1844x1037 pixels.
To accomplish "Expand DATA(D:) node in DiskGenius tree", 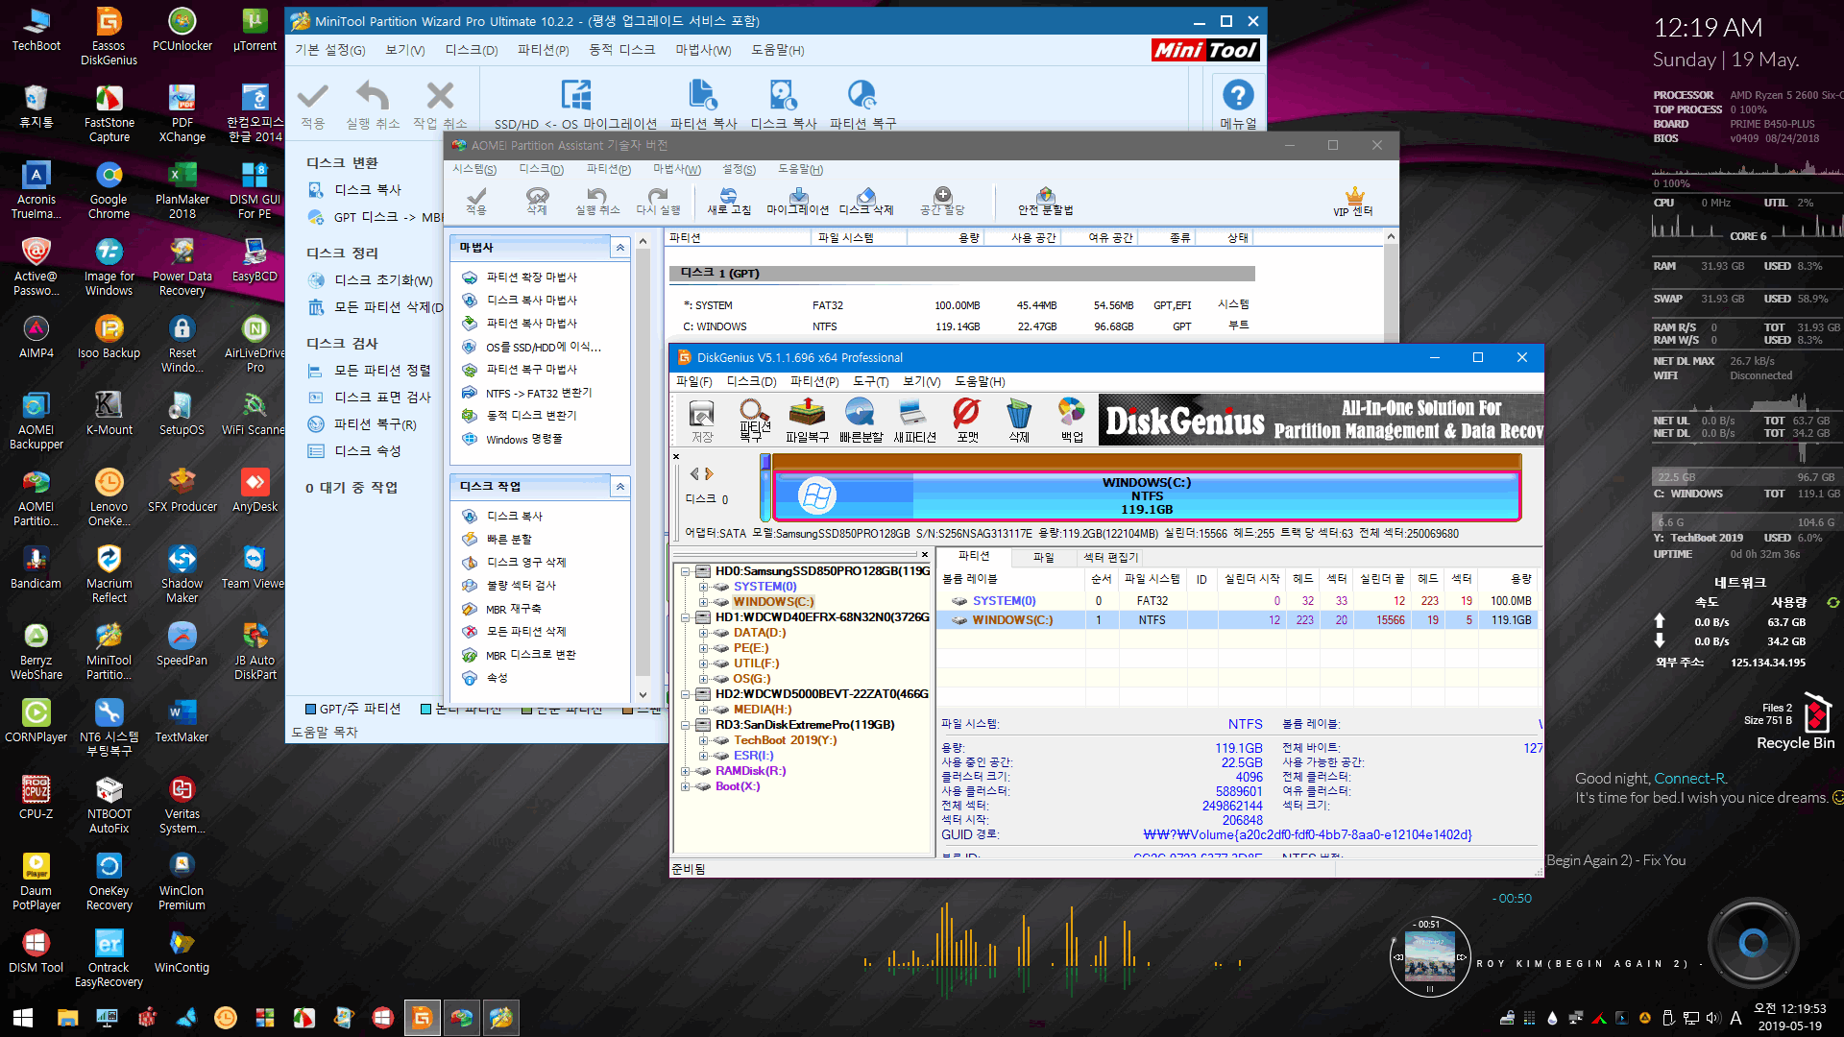I will tap(703, 633).
